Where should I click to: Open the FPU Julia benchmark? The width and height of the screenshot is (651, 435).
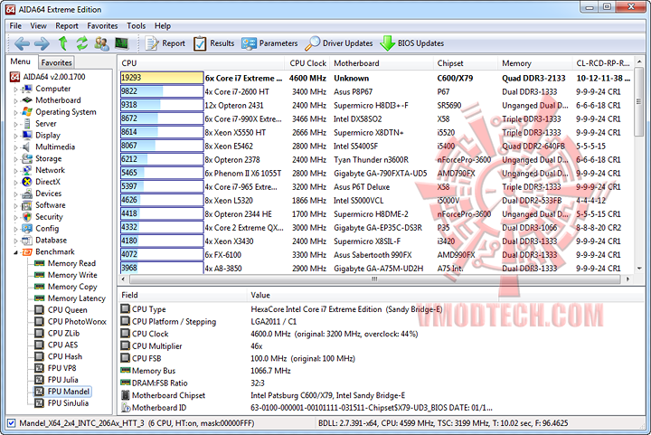click(x=62, y=379)
